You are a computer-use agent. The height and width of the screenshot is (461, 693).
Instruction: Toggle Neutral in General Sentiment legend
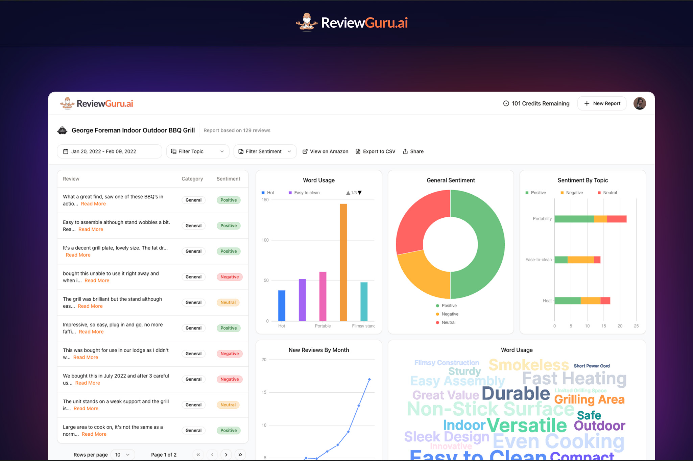click(446, 322)
